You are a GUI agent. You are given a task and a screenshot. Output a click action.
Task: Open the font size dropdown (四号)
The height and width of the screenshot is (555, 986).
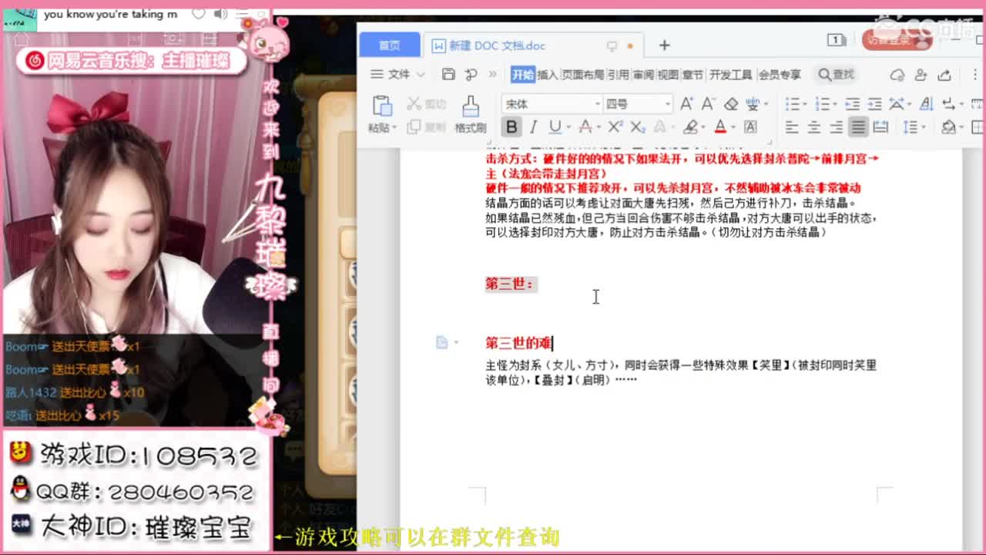click(668, 103)
